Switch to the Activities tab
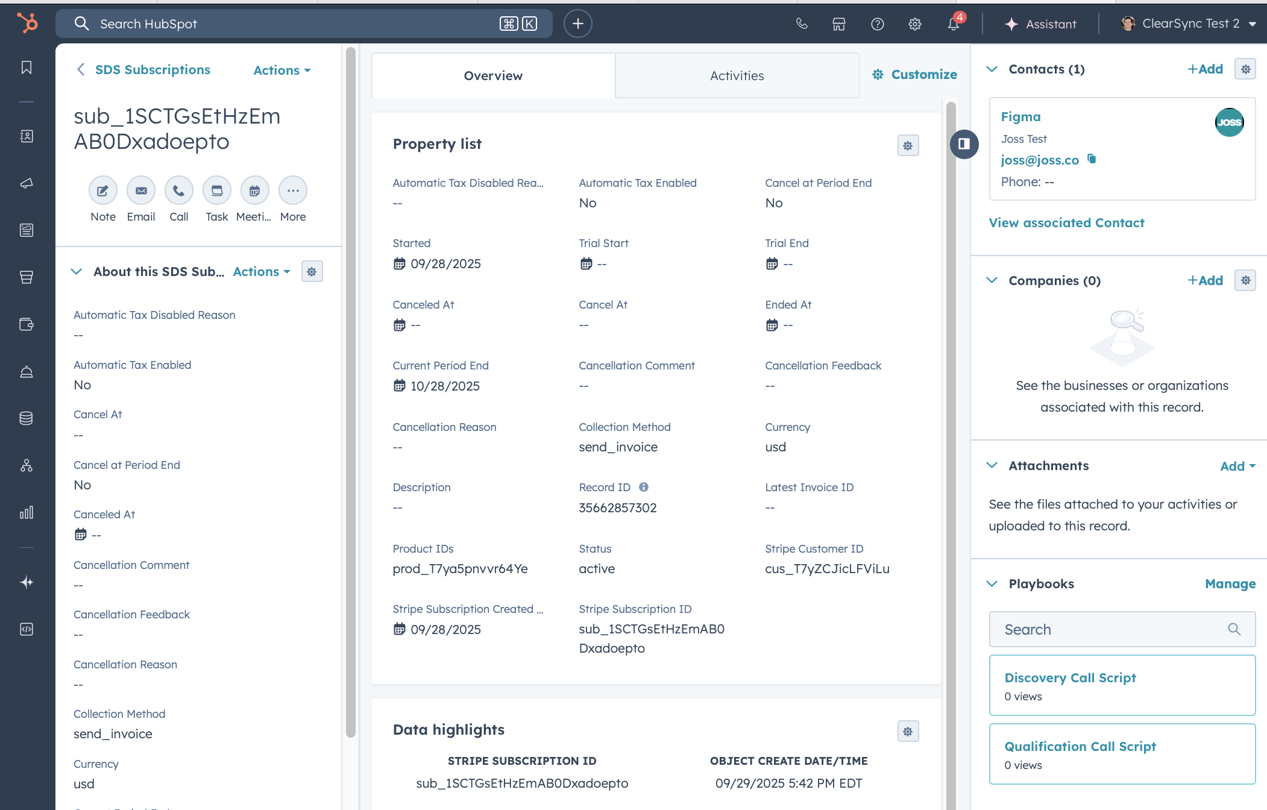 pos(737,76)
